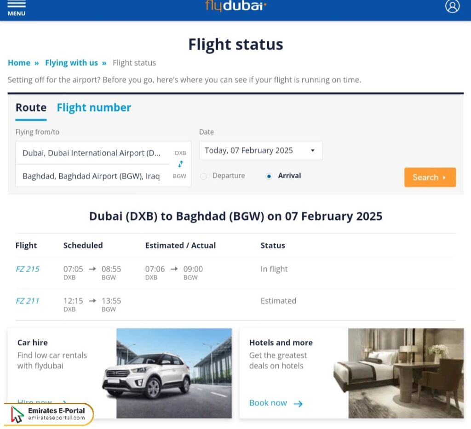Click the Dubai International Airport input field
Image resolution: width=471 pixels, height=429 pixels.
[x=92, y=153]
